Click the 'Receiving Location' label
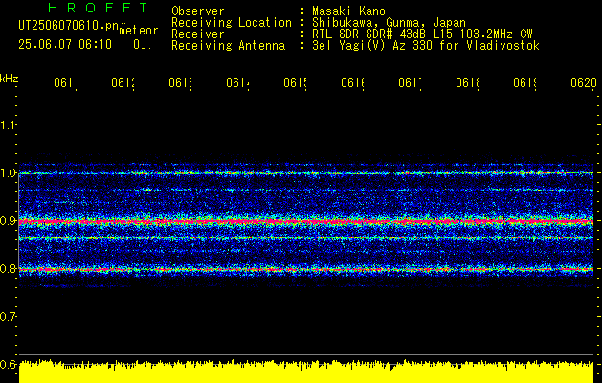This screenshot has height=383, width=602. tap(232, 23)
